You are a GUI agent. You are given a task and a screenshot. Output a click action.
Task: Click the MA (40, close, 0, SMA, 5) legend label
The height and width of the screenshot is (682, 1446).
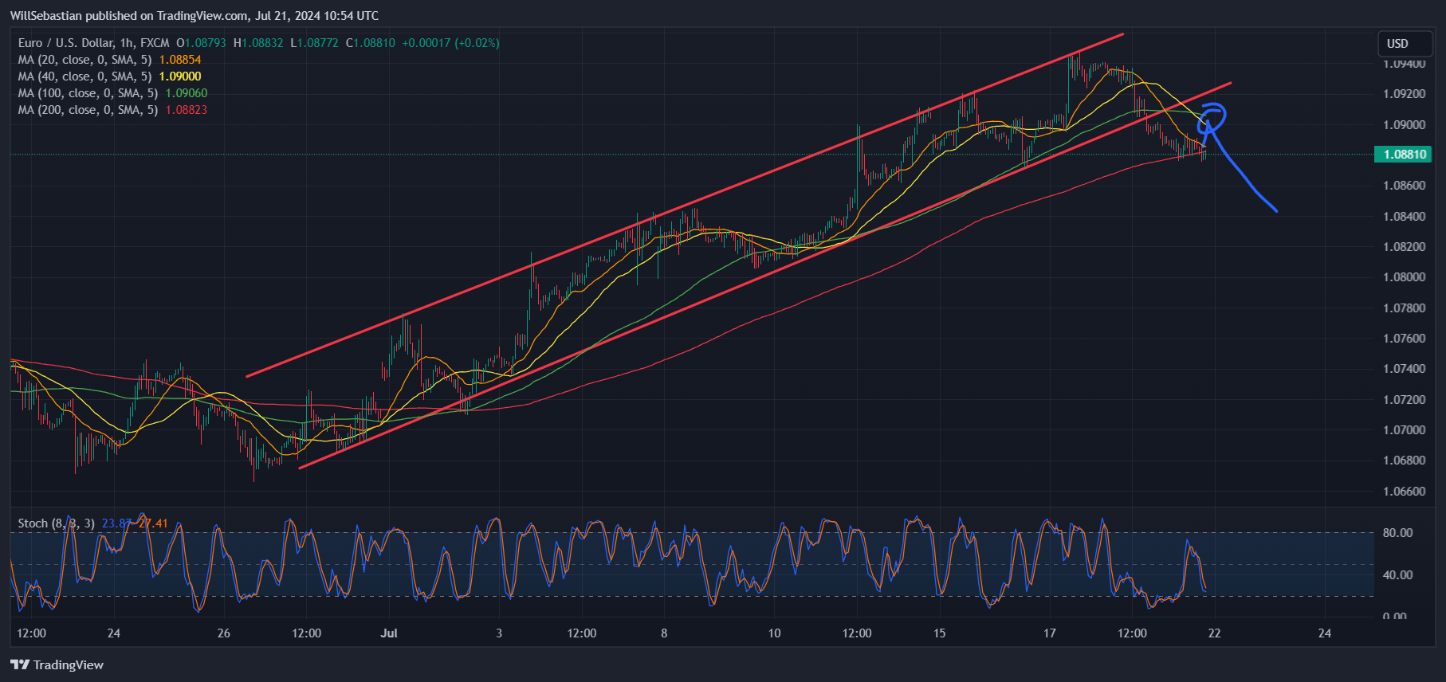click(x=84, y=76)
